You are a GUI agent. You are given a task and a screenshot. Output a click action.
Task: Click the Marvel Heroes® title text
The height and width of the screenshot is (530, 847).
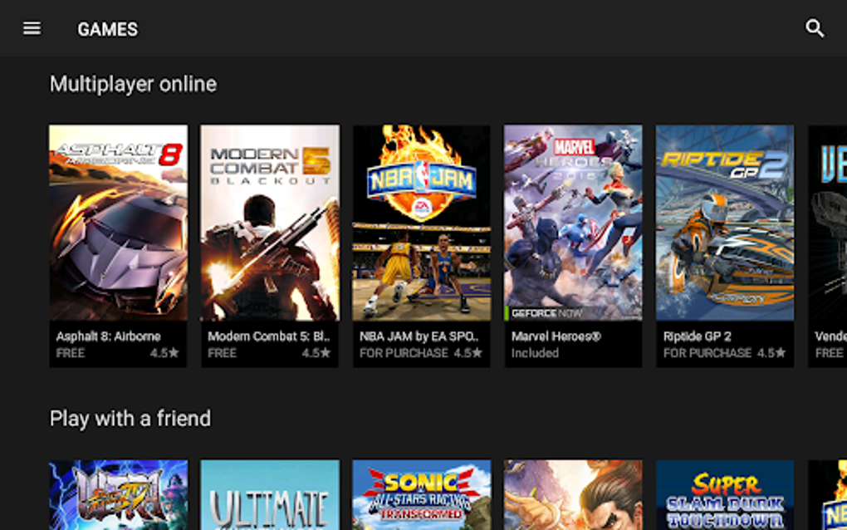point(556,336)
